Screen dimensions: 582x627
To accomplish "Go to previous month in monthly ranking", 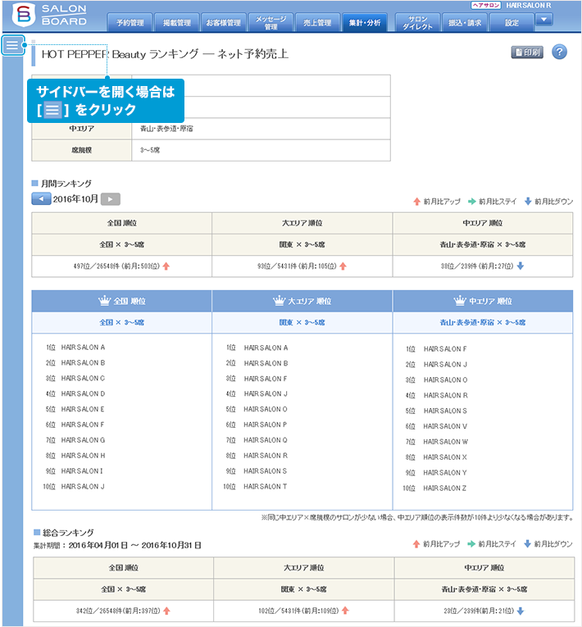I will click(x=41, y=199).
